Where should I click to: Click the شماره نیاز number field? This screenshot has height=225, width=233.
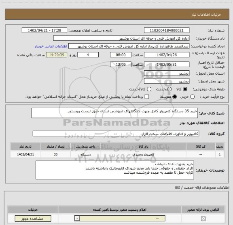pos(167,30)
